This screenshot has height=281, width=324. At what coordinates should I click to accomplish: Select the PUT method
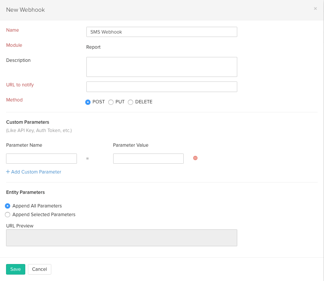(111, 102)
